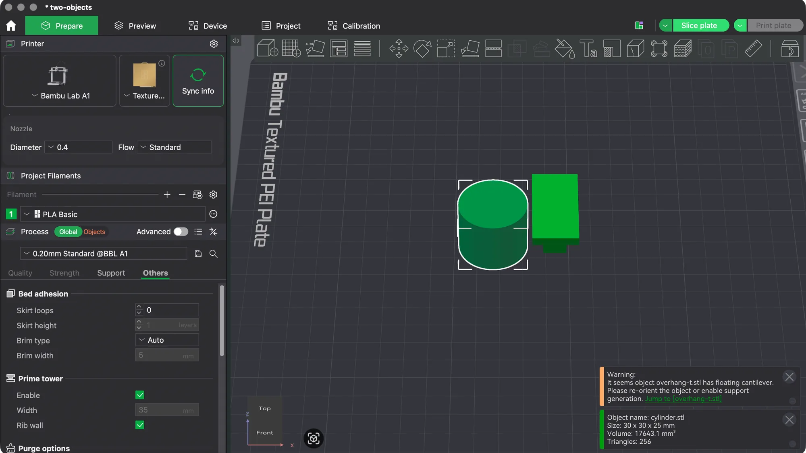
Task: Click the Arrange all objects icon
Action: pos(339,48)
